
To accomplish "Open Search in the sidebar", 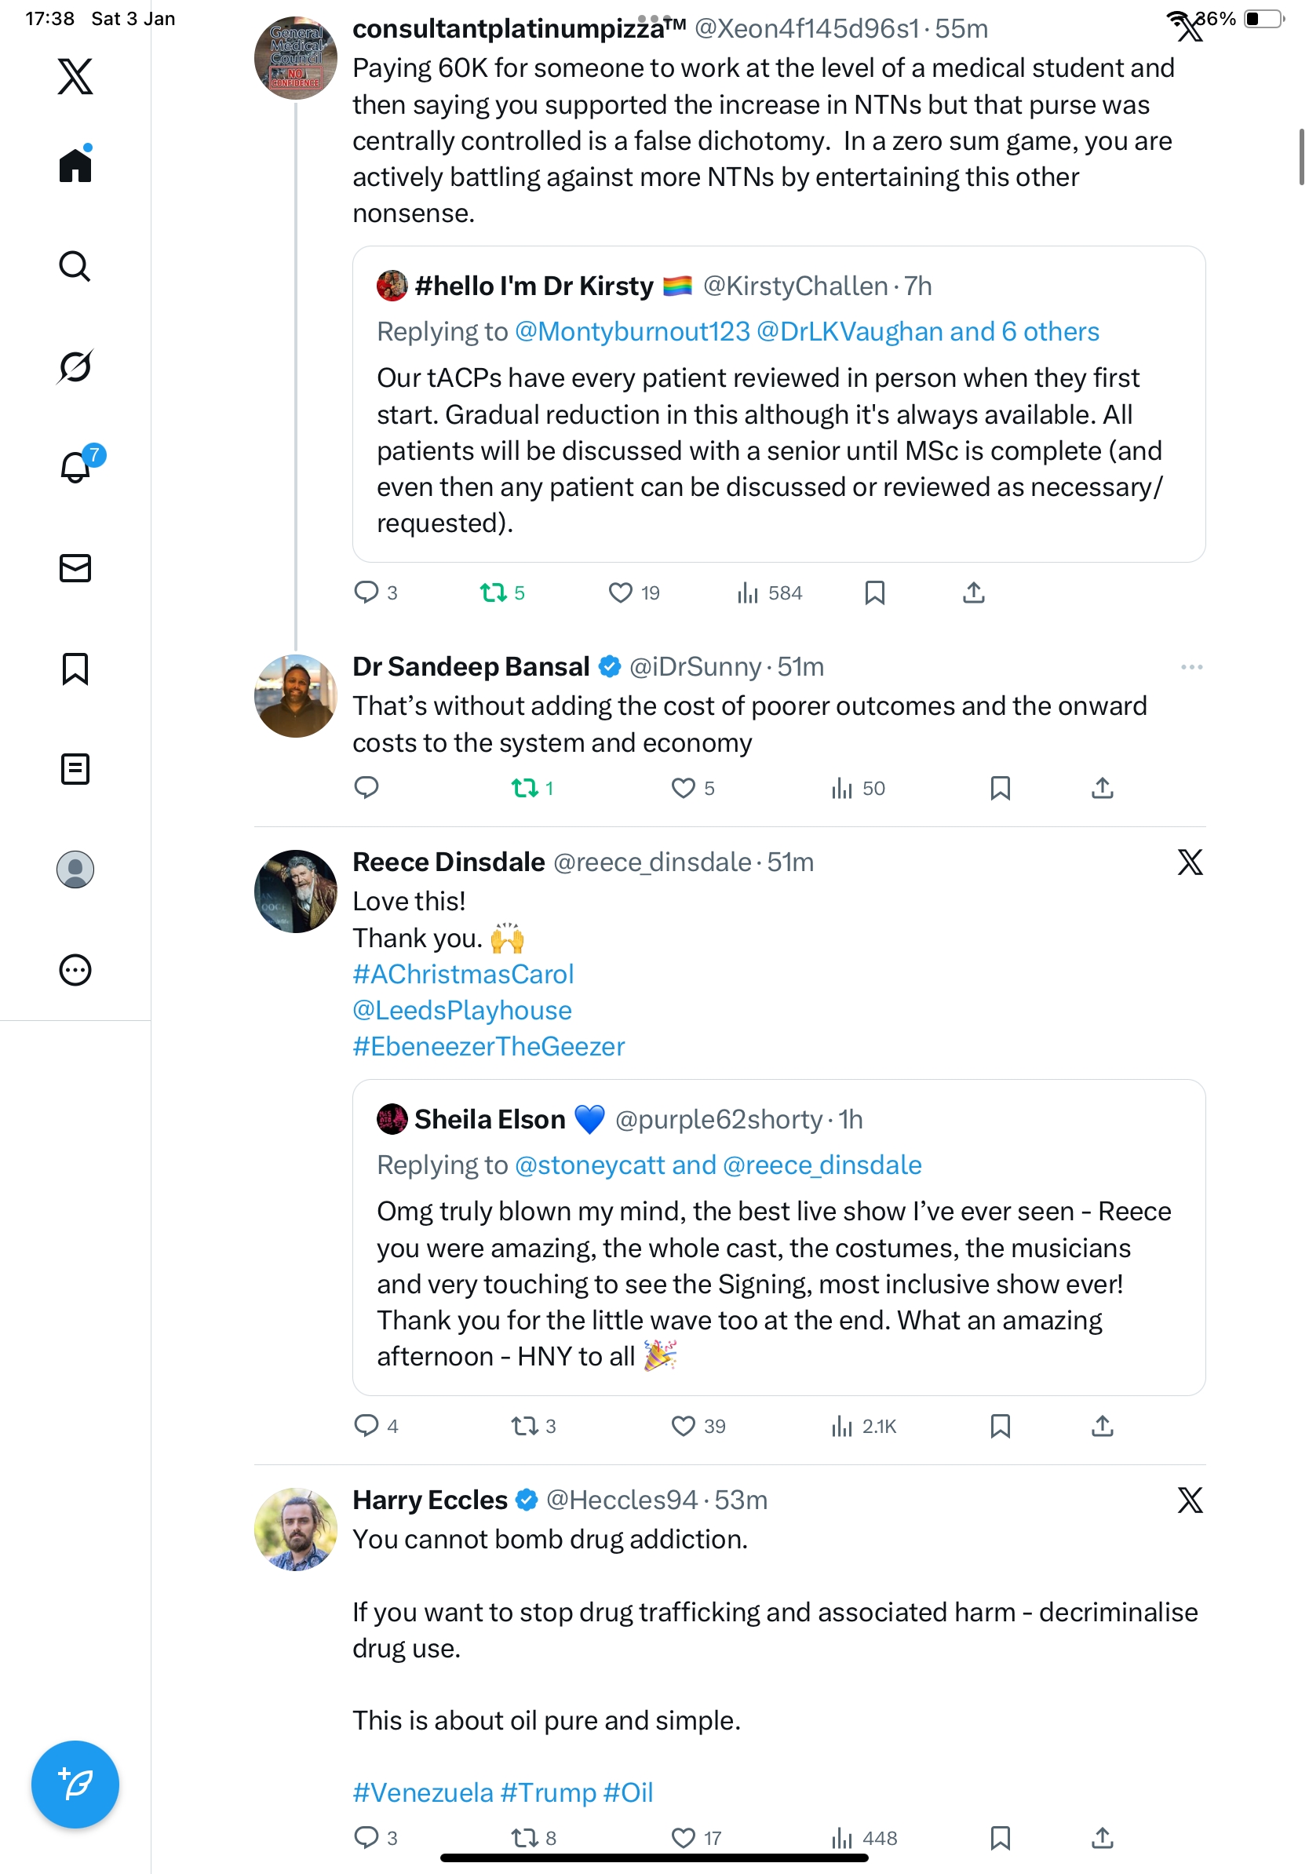I will [75, 266].
